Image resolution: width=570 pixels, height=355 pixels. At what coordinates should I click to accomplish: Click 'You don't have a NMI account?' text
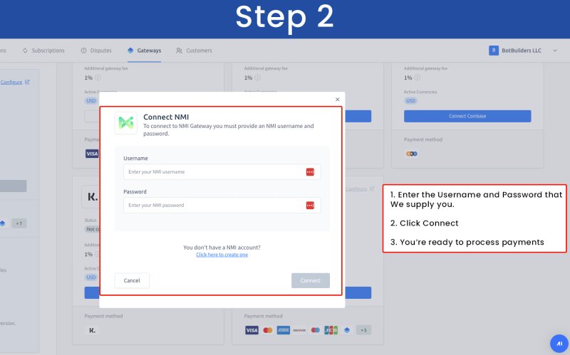[222, 248]
